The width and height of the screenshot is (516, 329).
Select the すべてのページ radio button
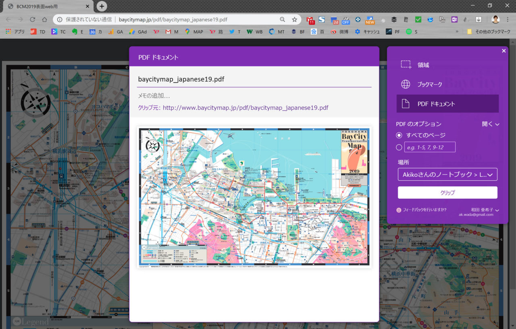(399, 135)
